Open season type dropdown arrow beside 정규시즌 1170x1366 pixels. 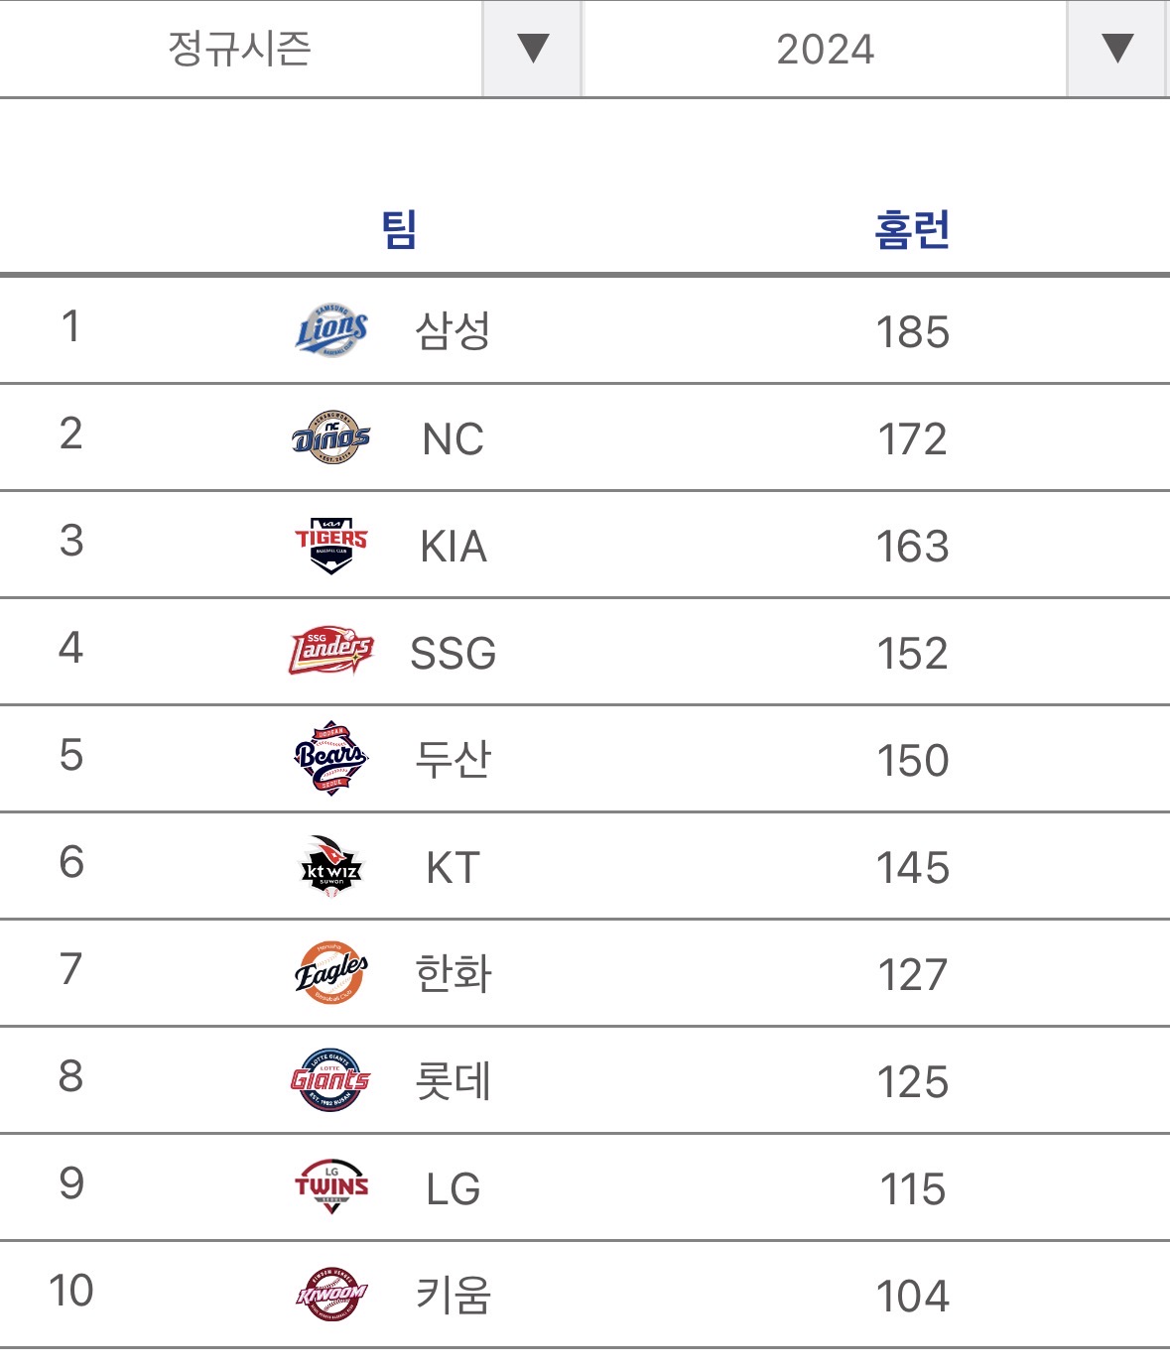pyautogui.click(x=533, y=49)
